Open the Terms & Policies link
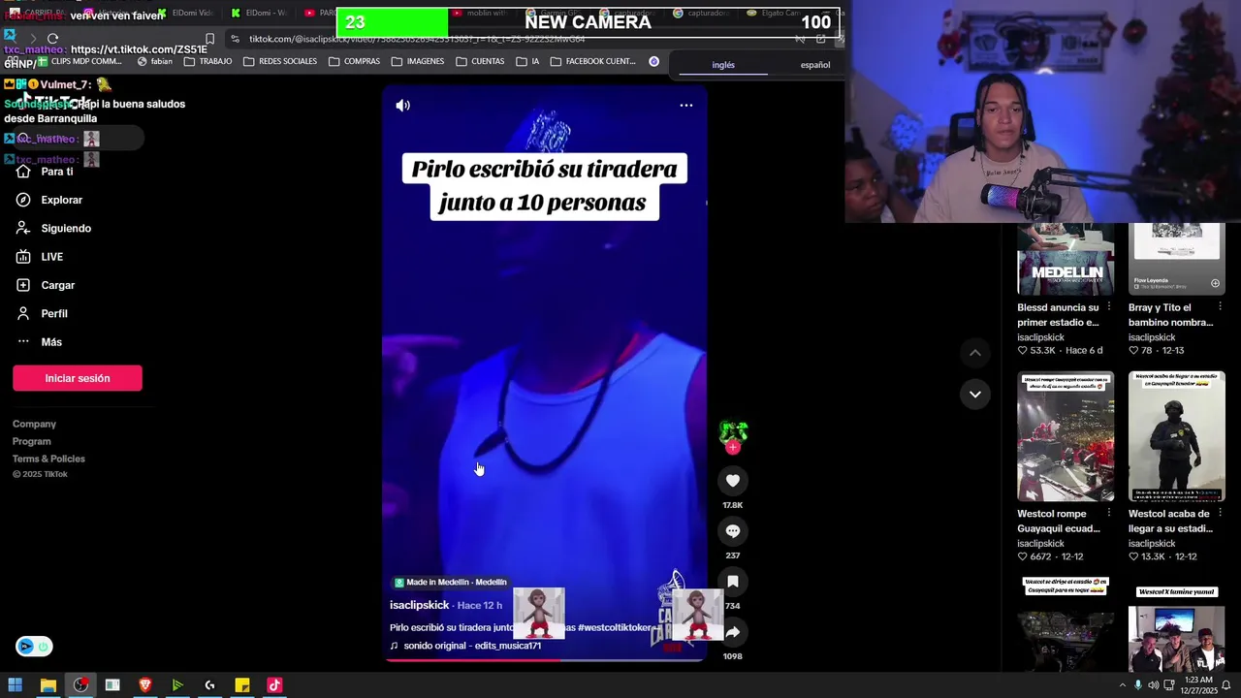Image resolution: width=1241 pixels, height=698 pixels. coord(48,459)
